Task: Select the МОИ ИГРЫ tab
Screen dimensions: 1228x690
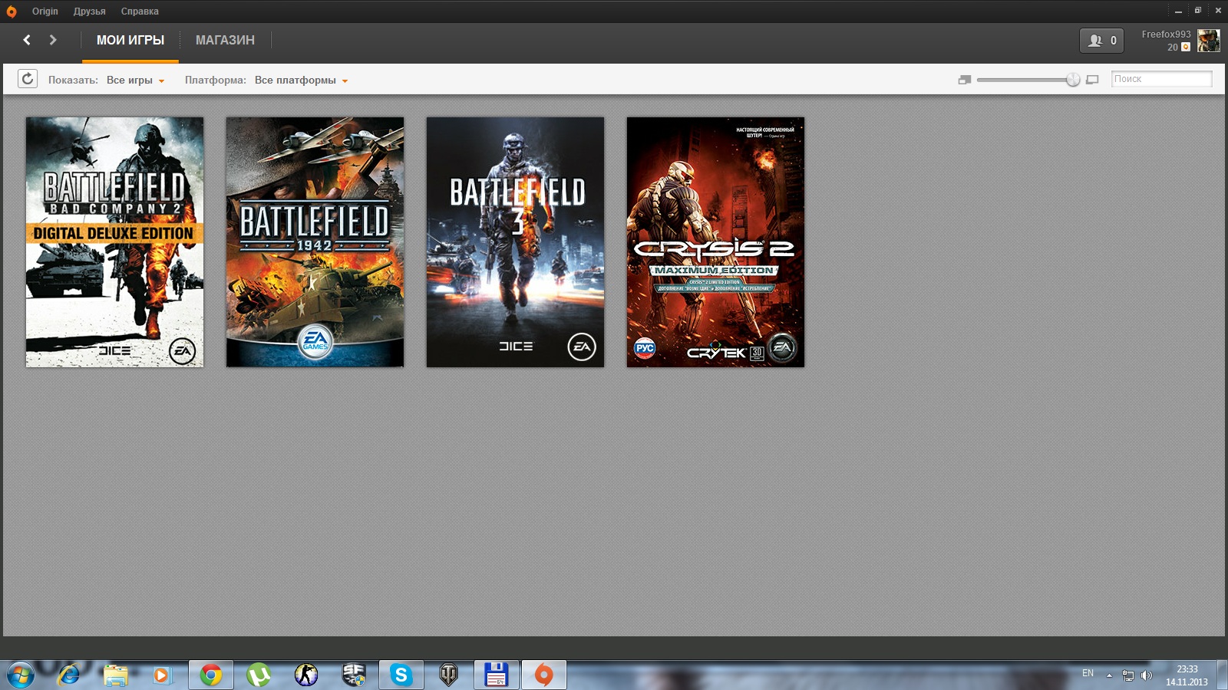Action: point(130,41)
